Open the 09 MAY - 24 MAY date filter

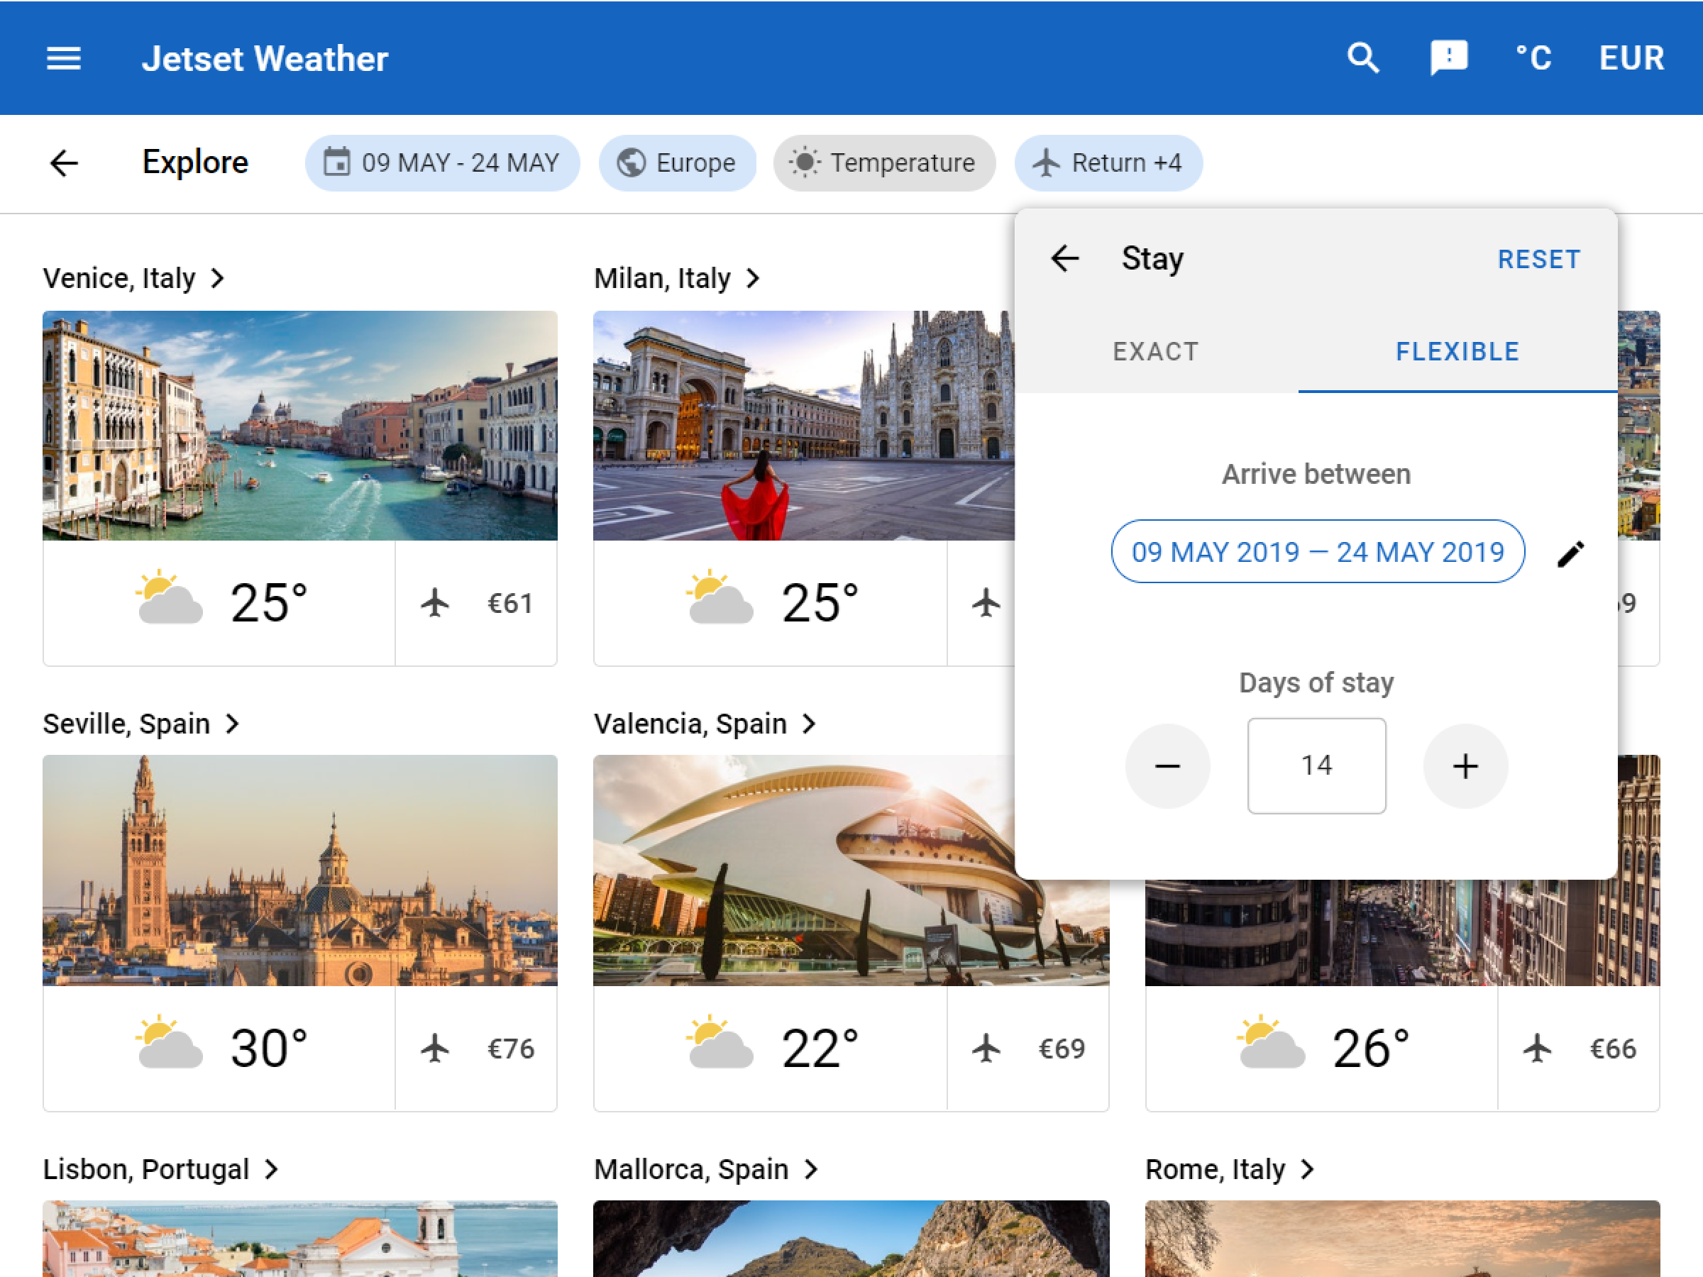(443, 162)
